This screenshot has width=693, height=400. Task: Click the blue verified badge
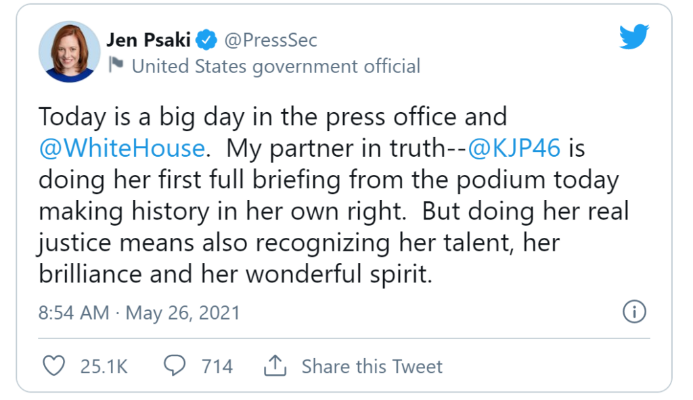[206, 41]
